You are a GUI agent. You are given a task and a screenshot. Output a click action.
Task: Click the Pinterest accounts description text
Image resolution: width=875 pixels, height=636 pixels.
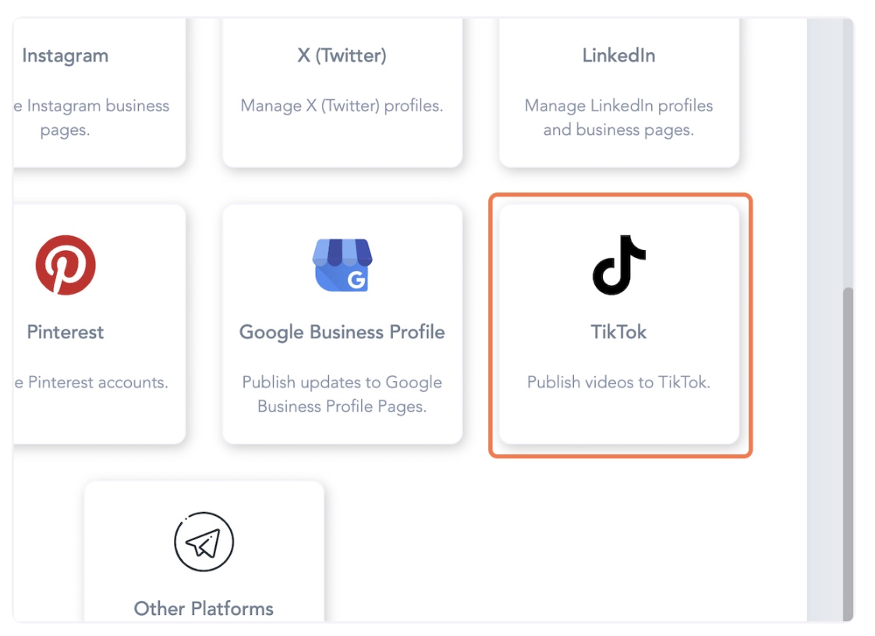click(x=91, y=382)
